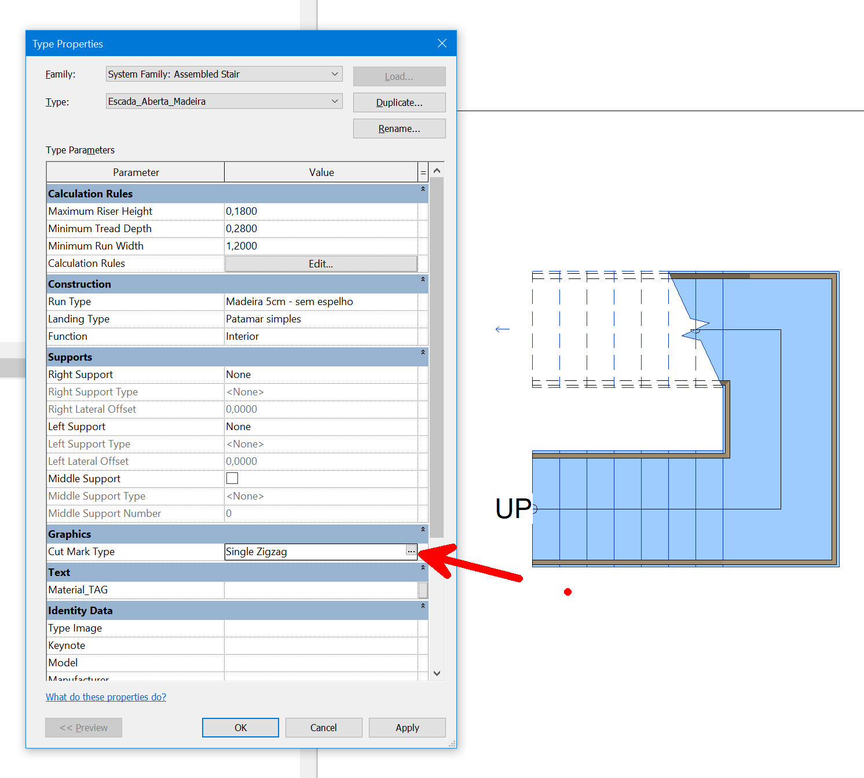Click the Rename button
Image resolution: width=864 pixels, height=778 pixels.
[x=399, y=128]
